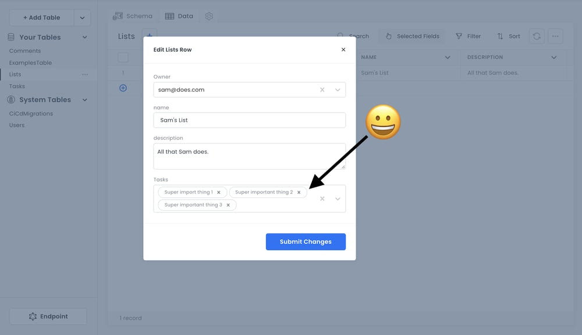Clear all selected Tasks

[322, 199]
